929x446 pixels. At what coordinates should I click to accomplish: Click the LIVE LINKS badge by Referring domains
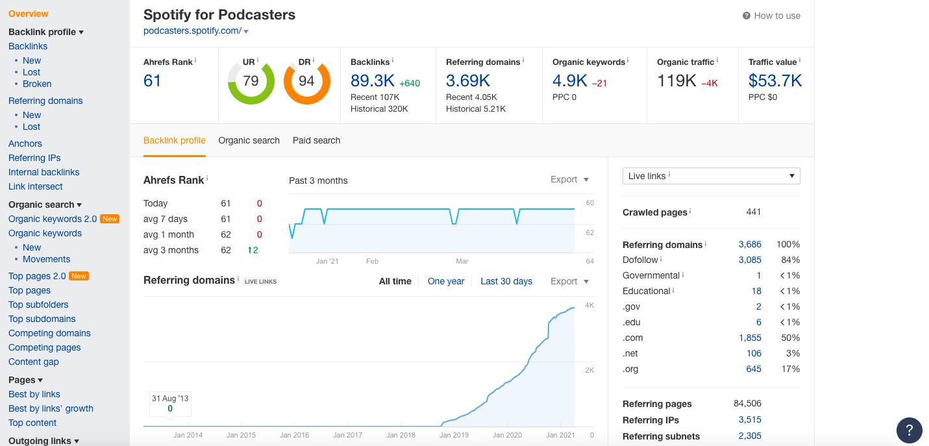[x=261, y=281]
